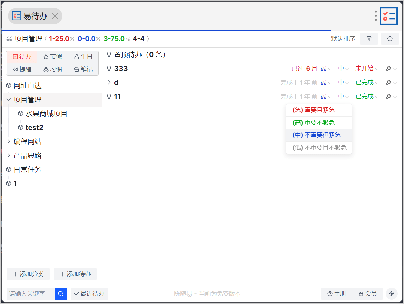This screenshot has height=304, width=404.
Task: Open the wrench tools for task 333
Action: 388,69
